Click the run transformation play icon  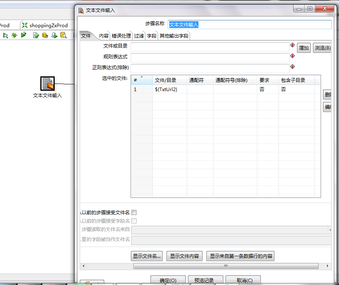click(24, 35)
